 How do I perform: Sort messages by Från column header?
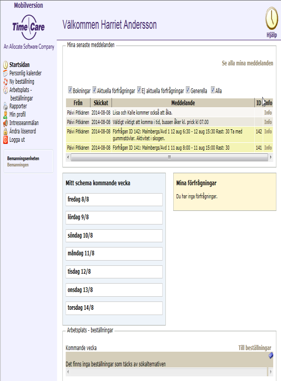(78, 103)
